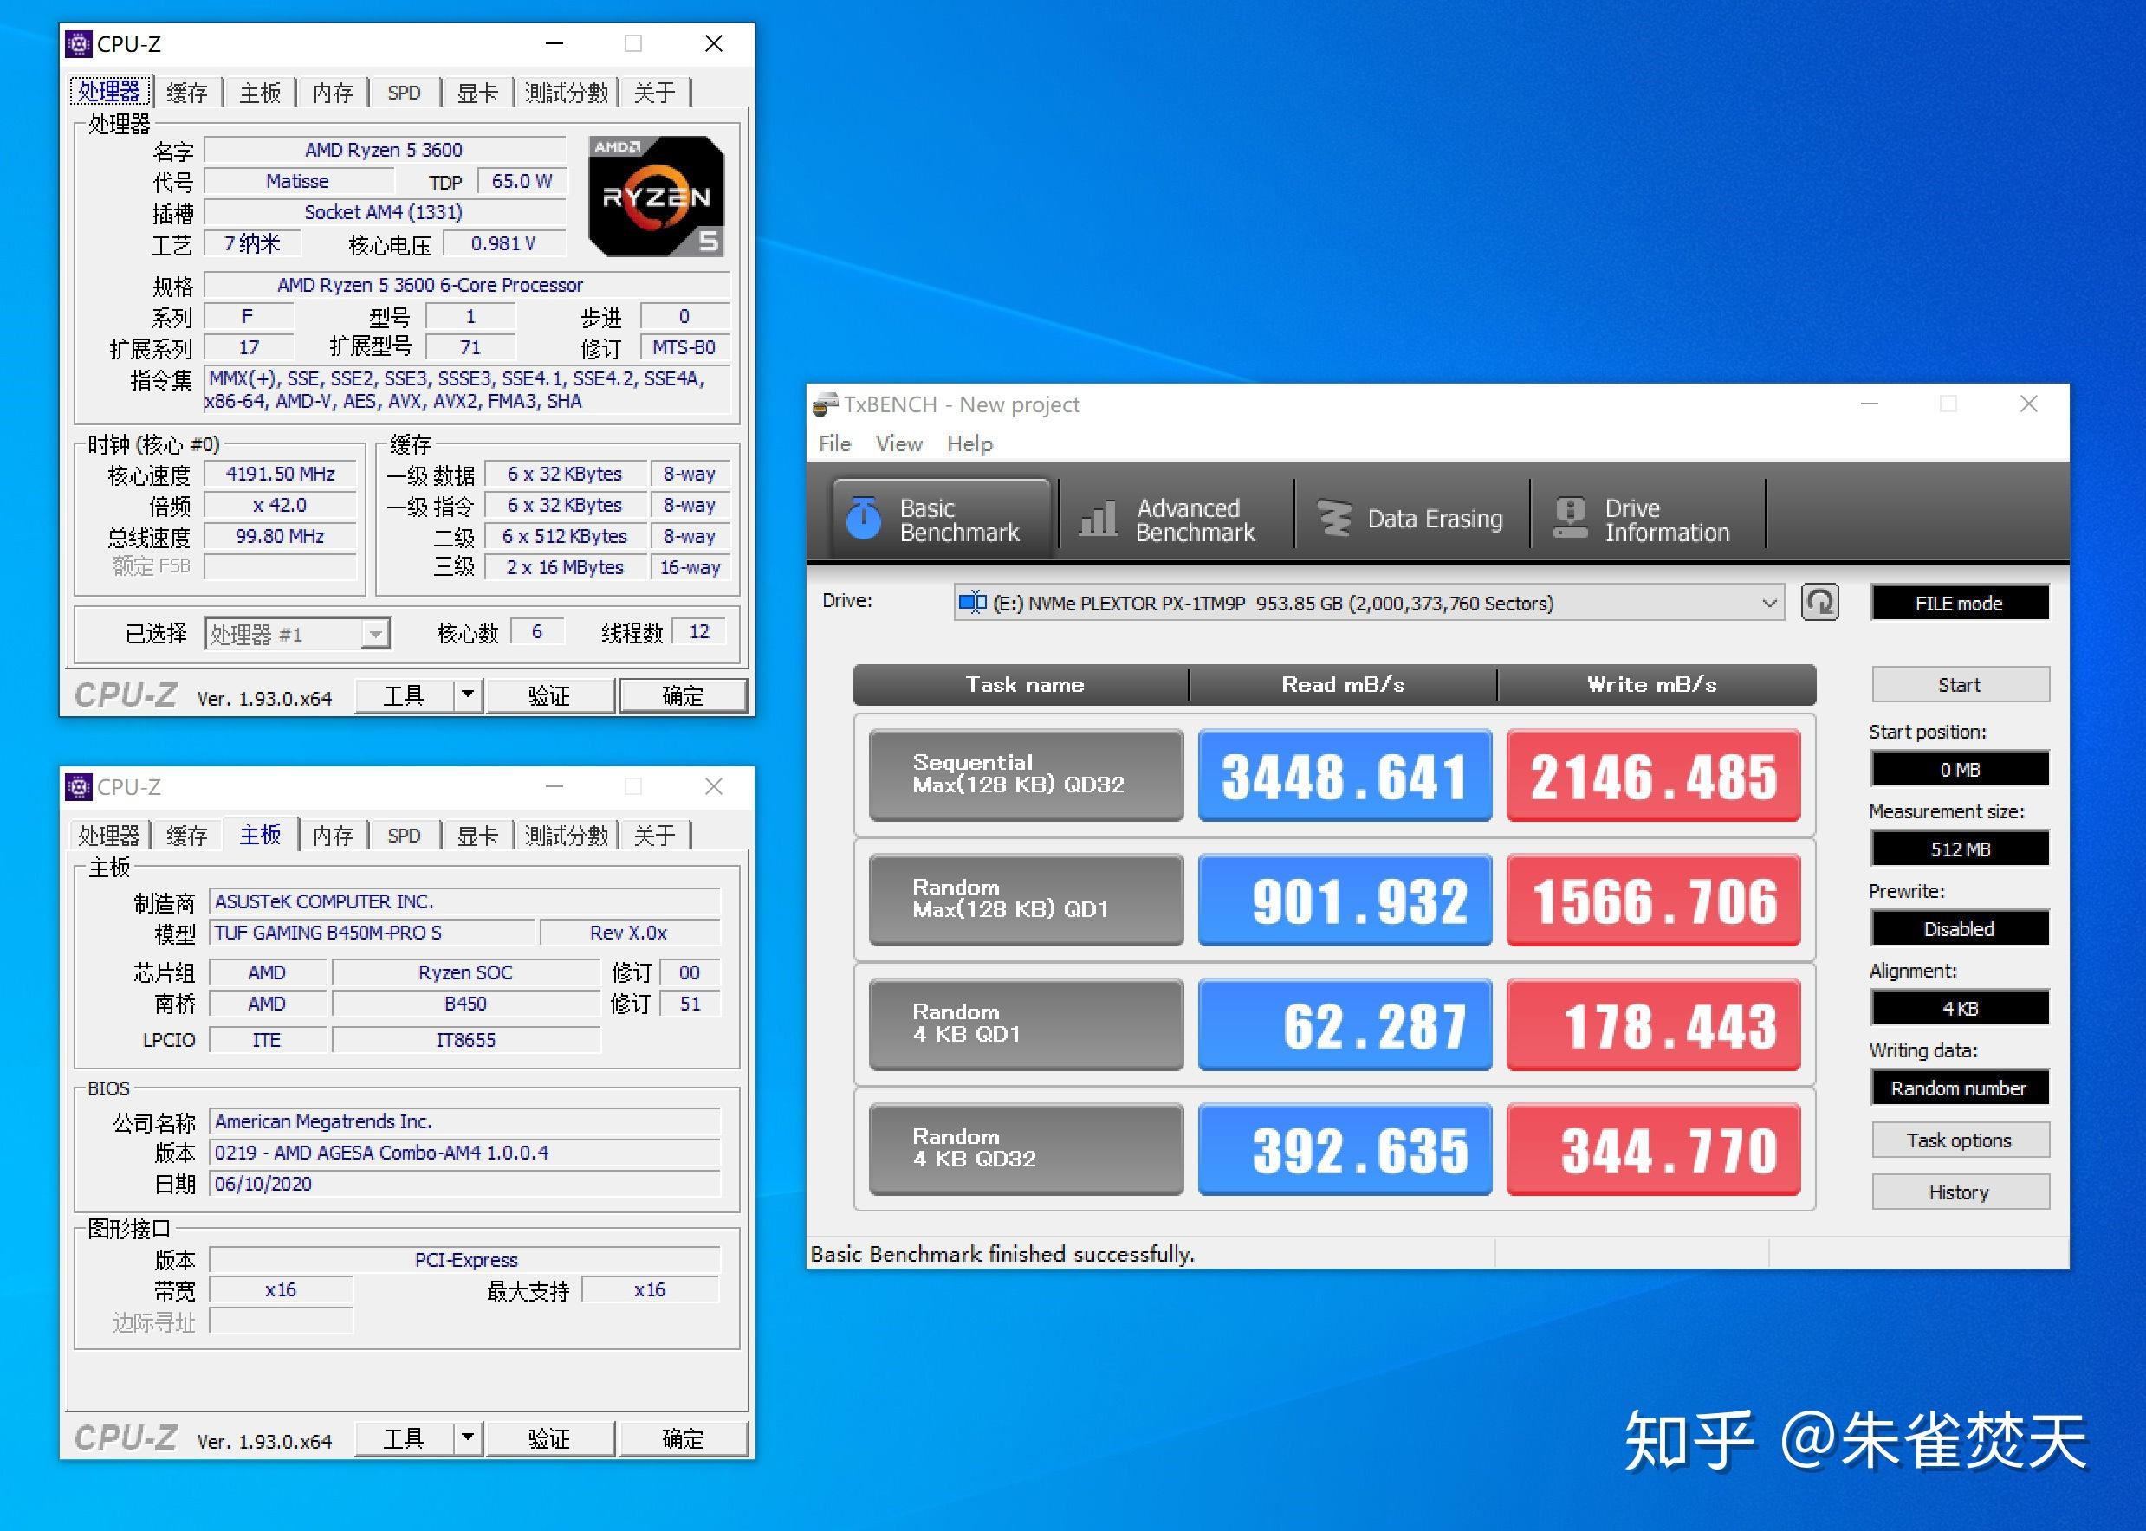Image resolution: width=2146 pixels, height=1531 pixels.
Task: Open Drive Information
Action: coord(1646,518)
